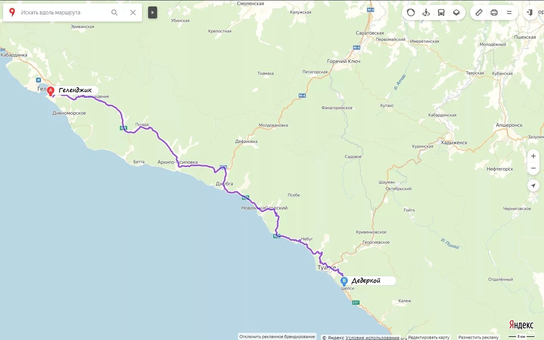Click the Кабардинская label
Screen dimensions: 544x340
coord(442,115)
